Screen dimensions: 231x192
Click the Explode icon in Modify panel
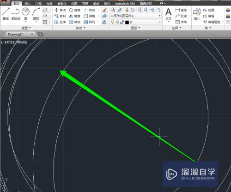[104, 16]
